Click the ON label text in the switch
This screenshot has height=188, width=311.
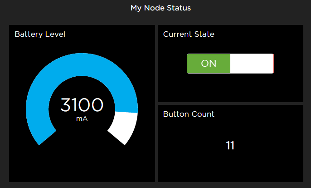209,64
